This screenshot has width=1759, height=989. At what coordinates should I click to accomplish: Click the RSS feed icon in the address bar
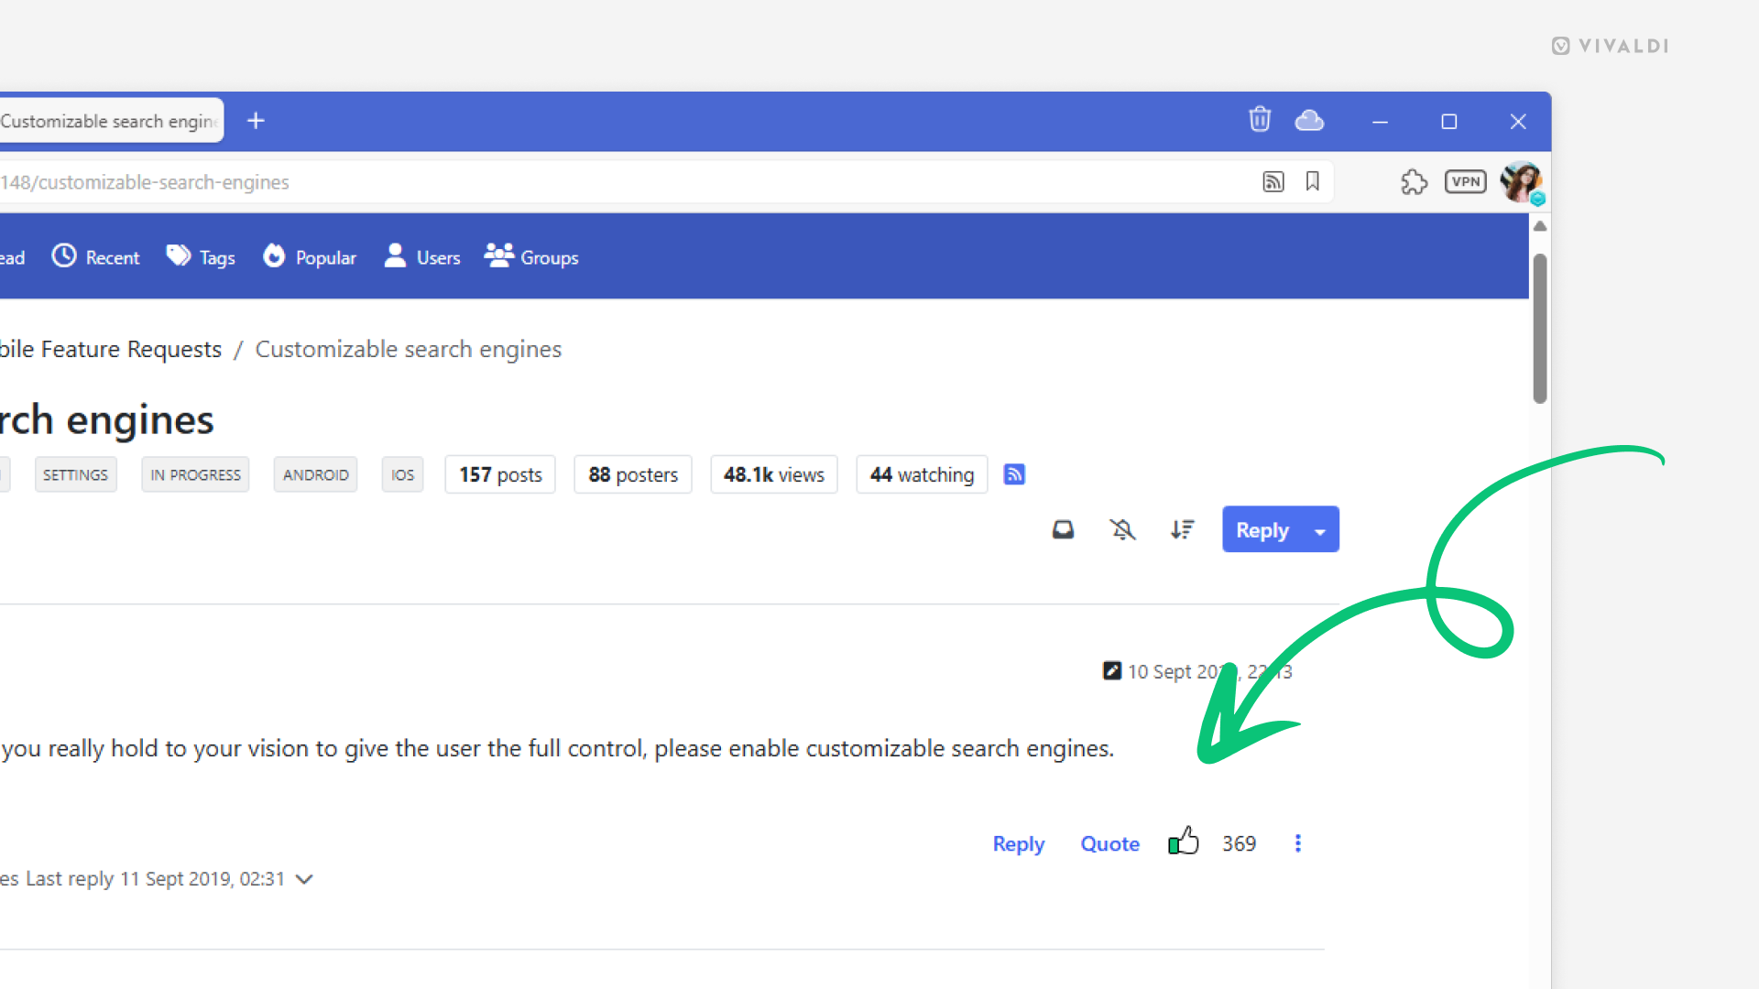coord(1273,181)
